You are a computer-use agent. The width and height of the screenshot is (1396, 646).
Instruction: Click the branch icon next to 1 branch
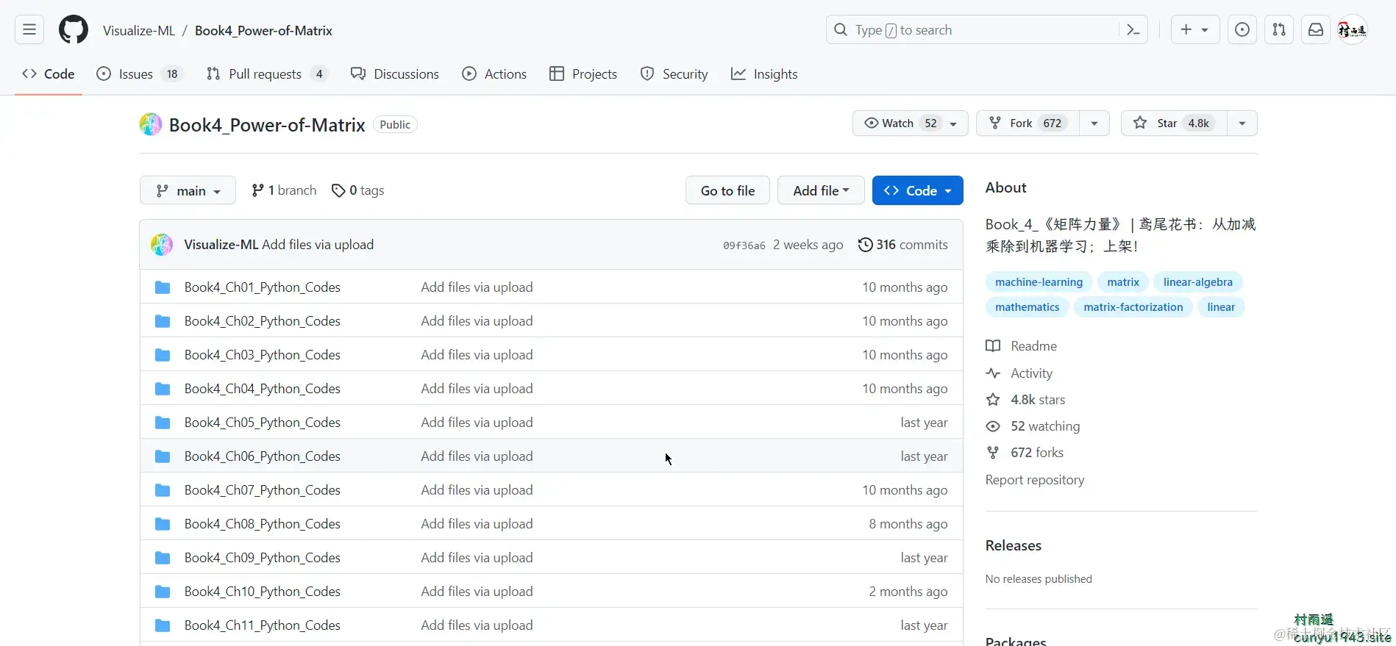pyautogui.click(x=257, y=191)
